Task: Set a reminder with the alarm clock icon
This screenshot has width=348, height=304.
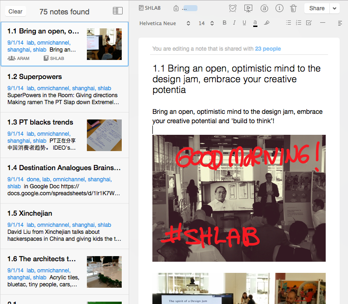Action: pyautogui.click(x=233, y=8)
